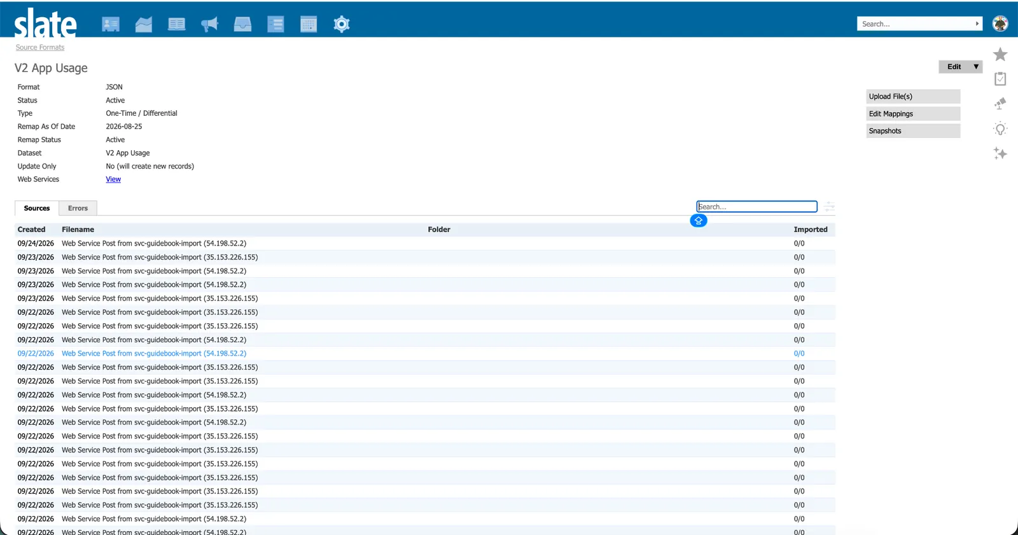Open Snapshots

pyautogui.click(x=913, y=131)
